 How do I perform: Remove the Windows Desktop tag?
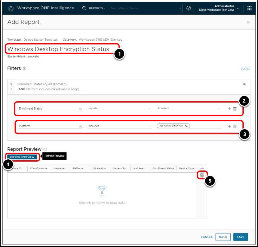coord(186,126)
